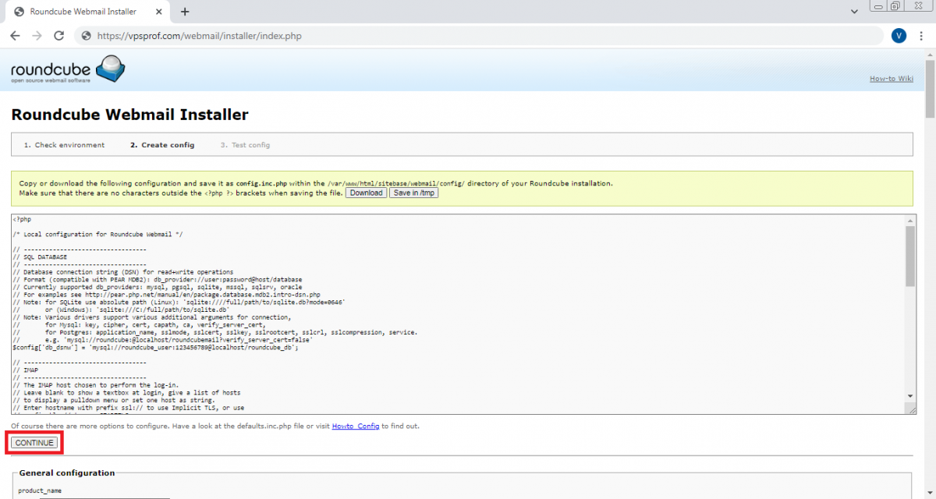Click the Save in /tmp button

tap(414, 193)
